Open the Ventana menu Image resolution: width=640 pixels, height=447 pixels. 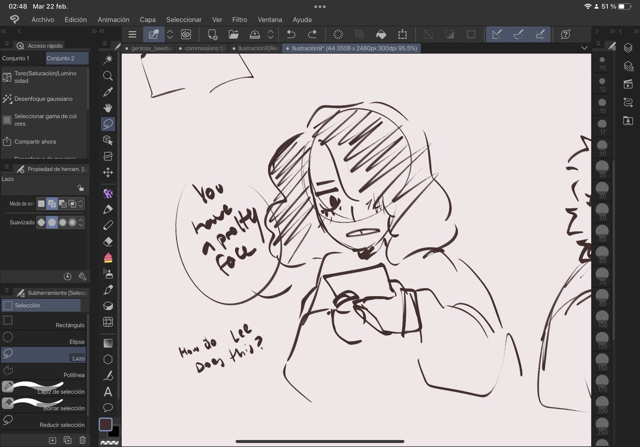point(270,20)
